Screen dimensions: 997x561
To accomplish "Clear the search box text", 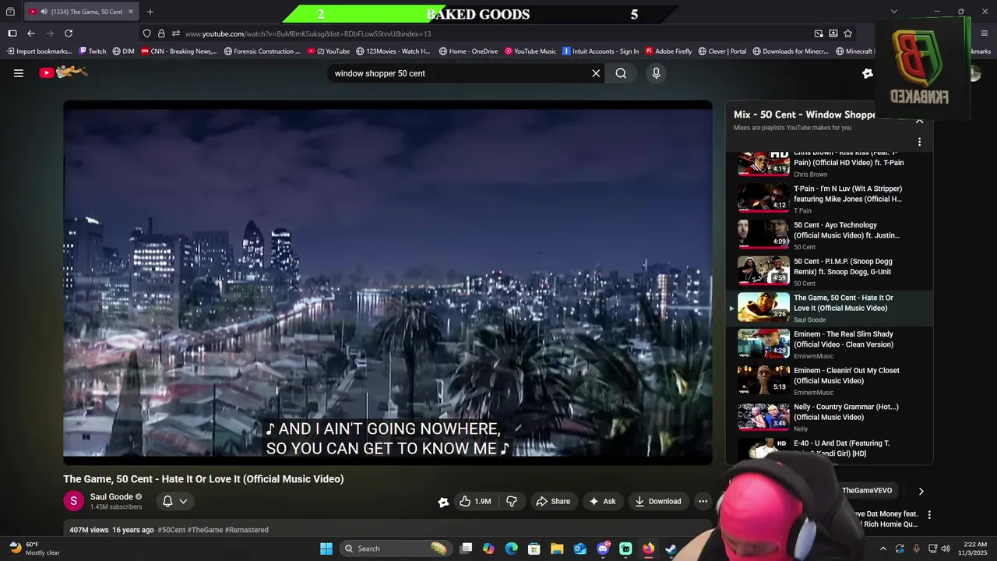I will pyautogui.click(x=596, y=73).
